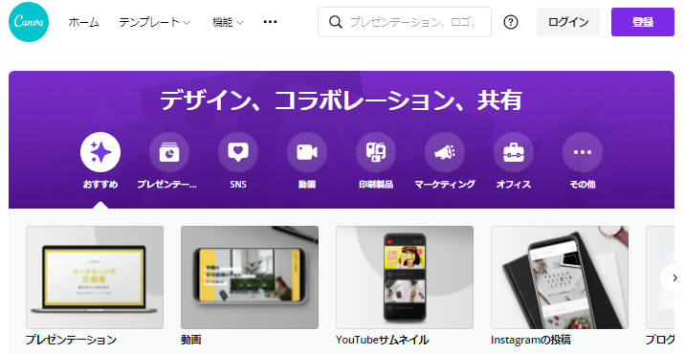
Task: Select the 動画 video camera icon
Action: pyautogui.click(x=307, y=152)
